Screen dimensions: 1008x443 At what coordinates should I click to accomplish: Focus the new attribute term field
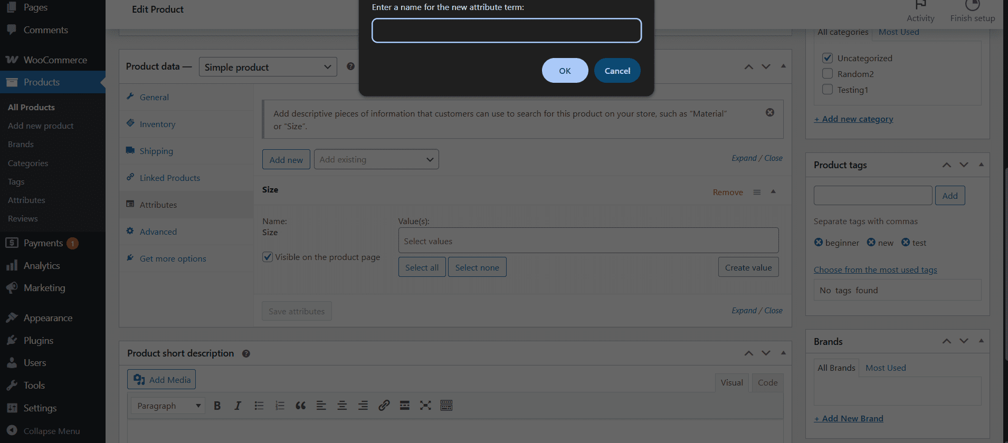507,31
